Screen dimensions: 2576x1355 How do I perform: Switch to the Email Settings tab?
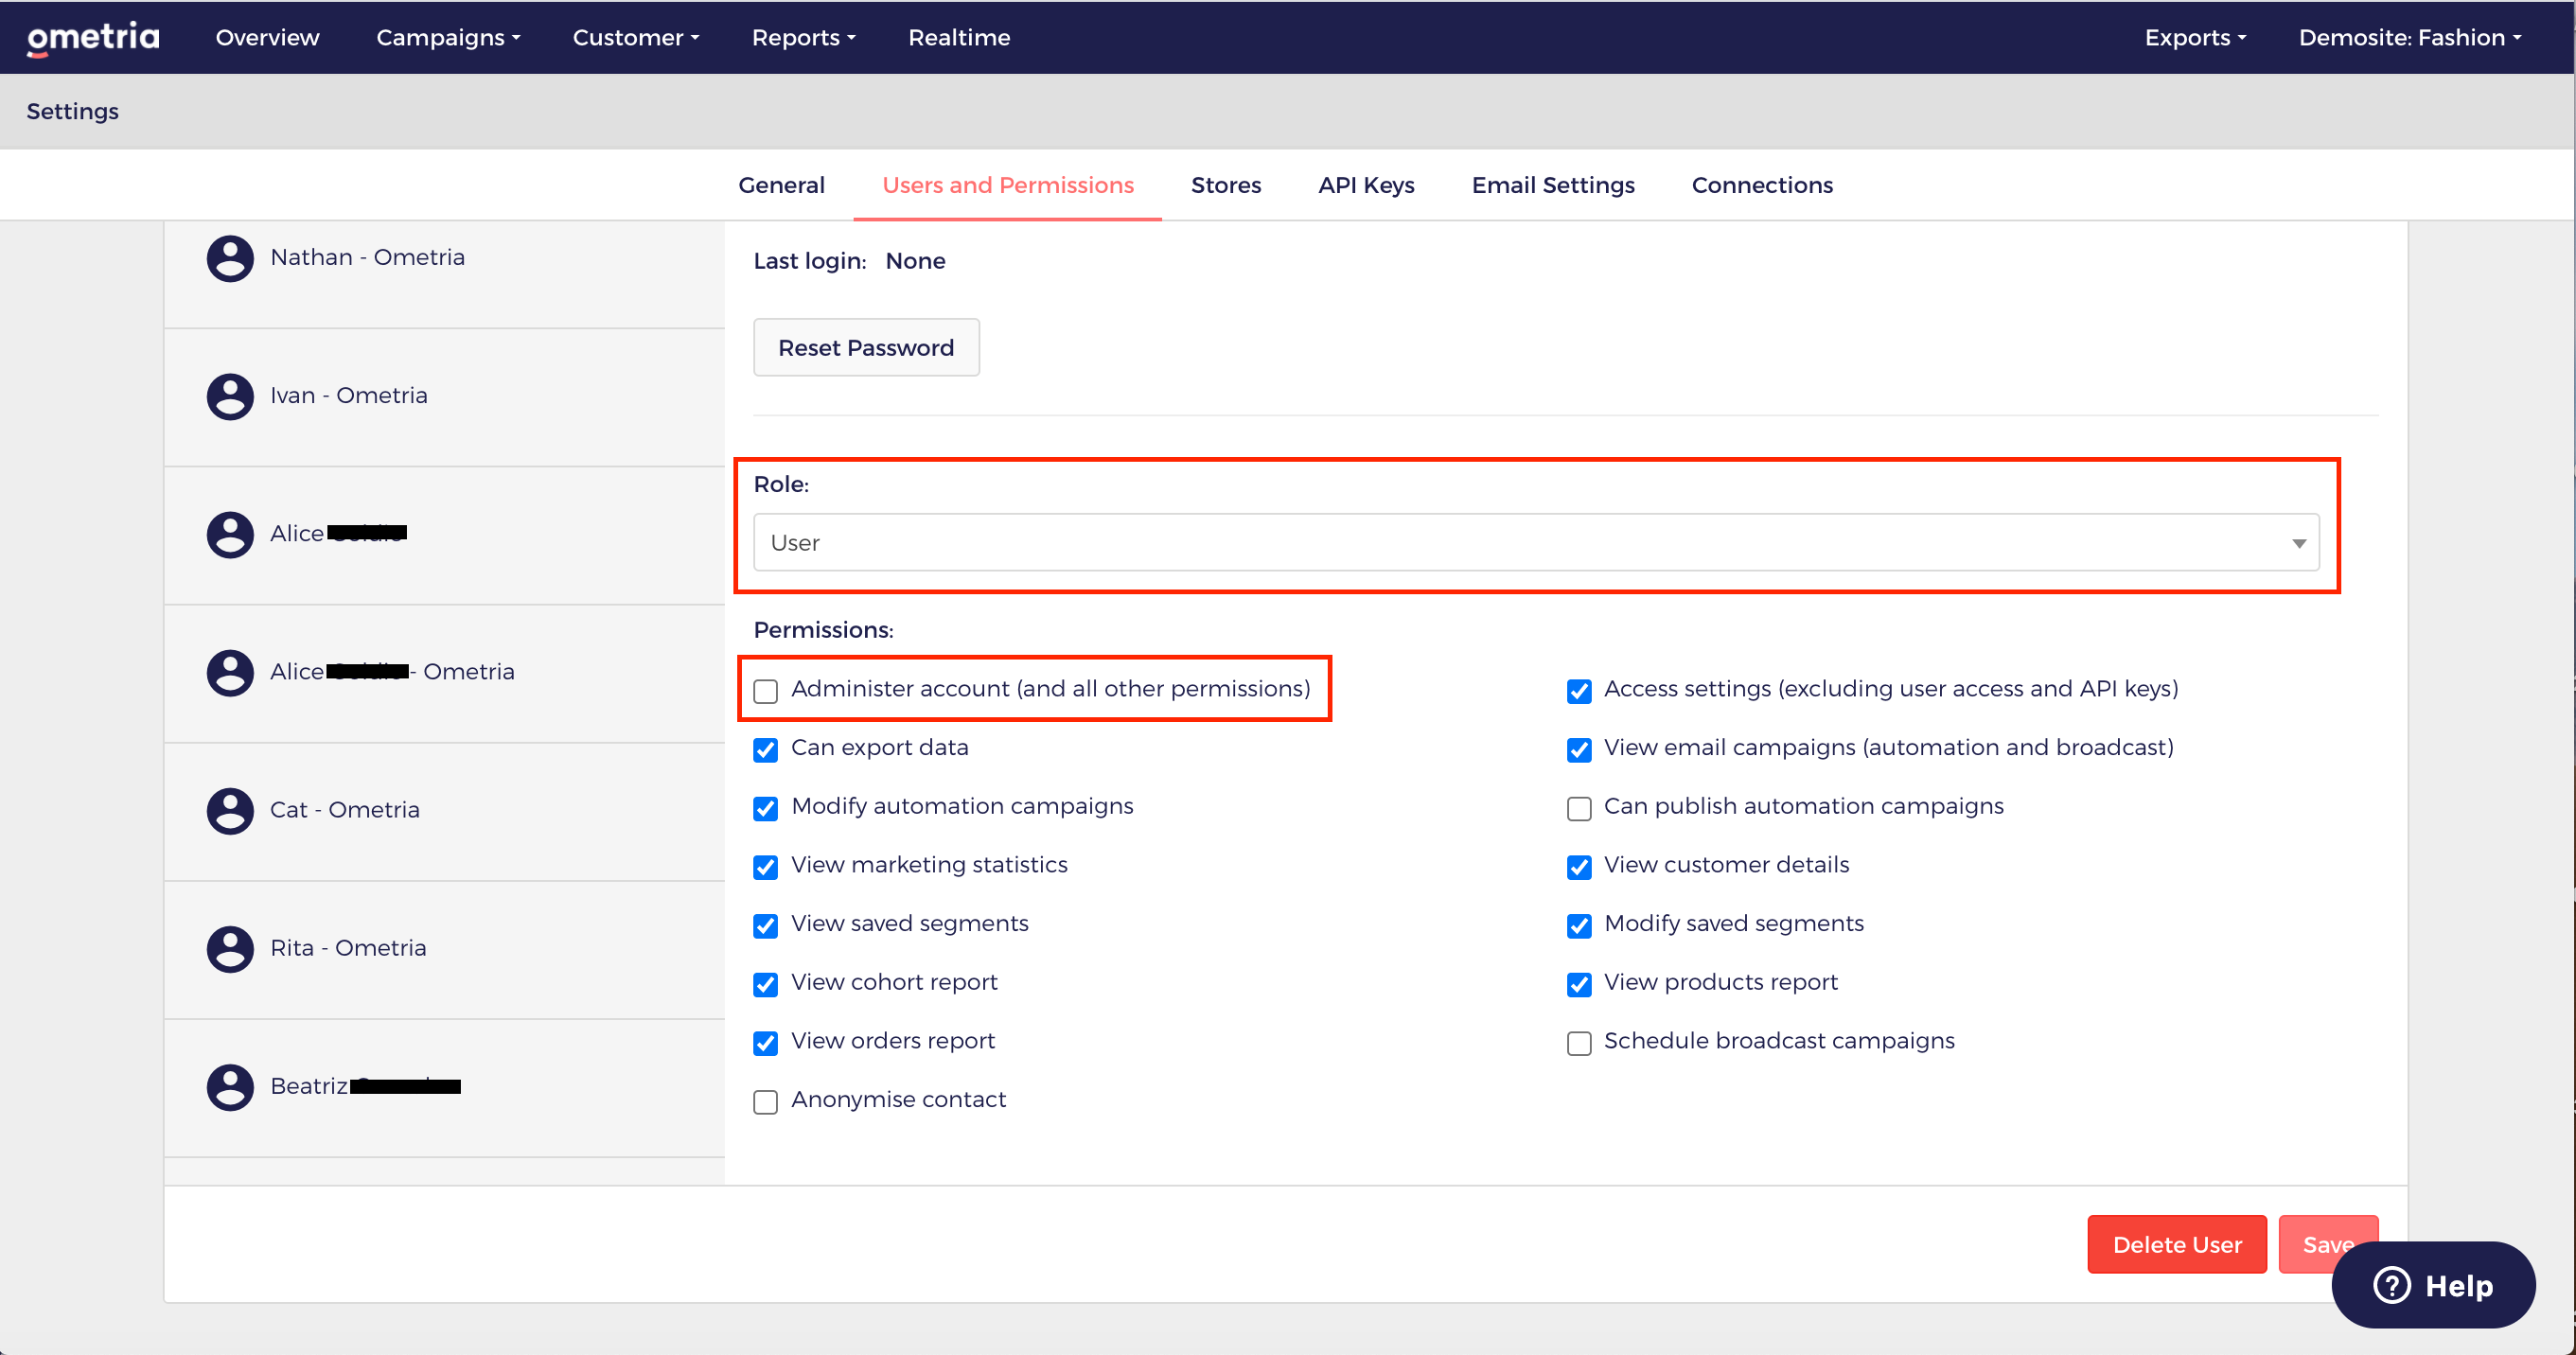(1553, 185)
